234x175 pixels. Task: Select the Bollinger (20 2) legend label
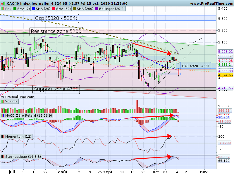[112, 9]
